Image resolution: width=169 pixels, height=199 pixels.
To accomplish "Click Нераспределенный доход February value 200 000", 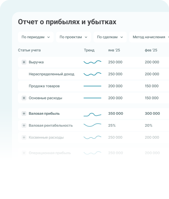I will click(152, 74).
